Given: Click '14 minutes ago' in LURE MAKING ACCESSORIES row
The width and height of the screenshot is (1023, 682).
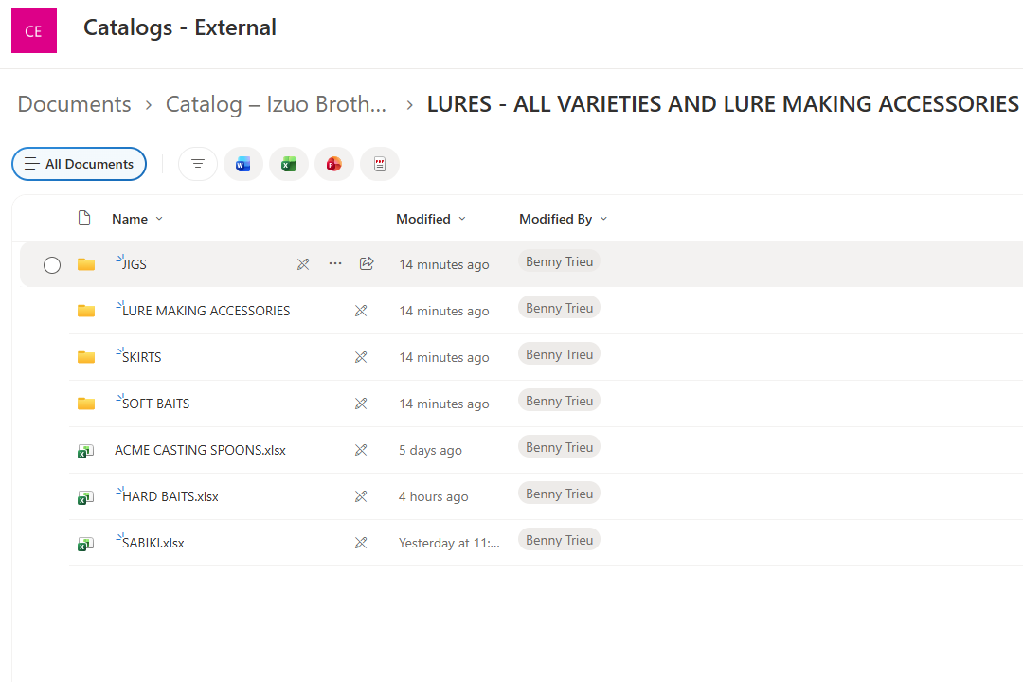Looking at the screenshot, I should pos(443,311).
